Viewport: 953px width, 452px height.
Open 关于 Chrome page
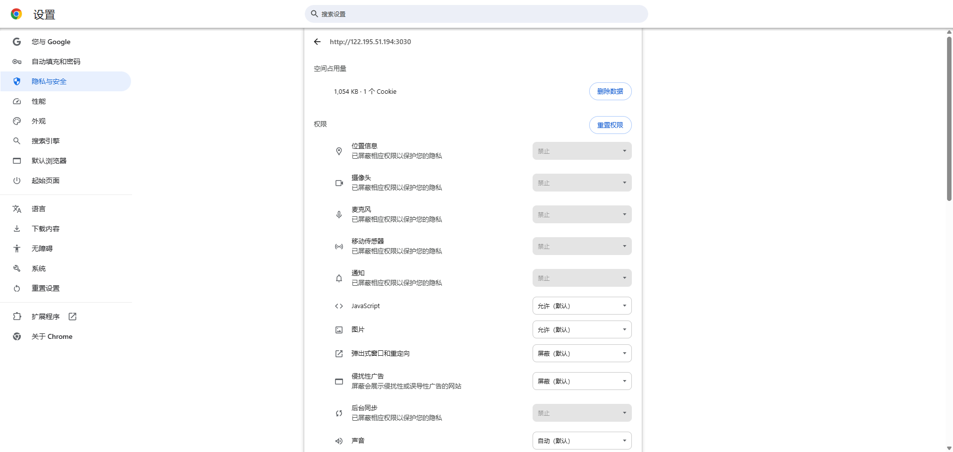pos(66,336)
